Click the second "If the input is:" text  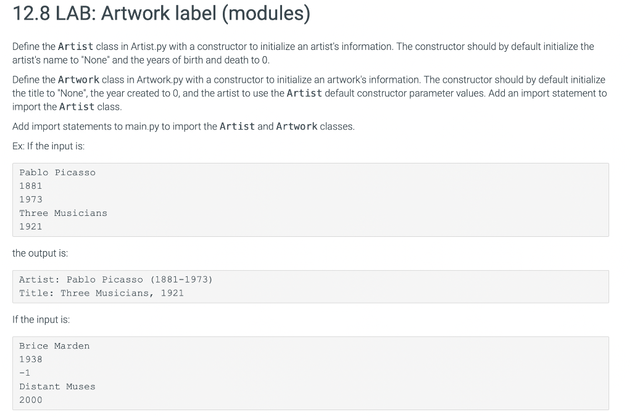pyautogui.click(x=41, y=320)
